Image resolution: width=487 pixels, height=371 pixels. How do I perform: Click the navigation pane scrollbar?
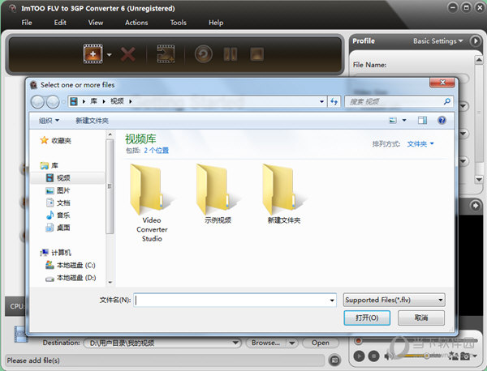[x=110, y=186]
